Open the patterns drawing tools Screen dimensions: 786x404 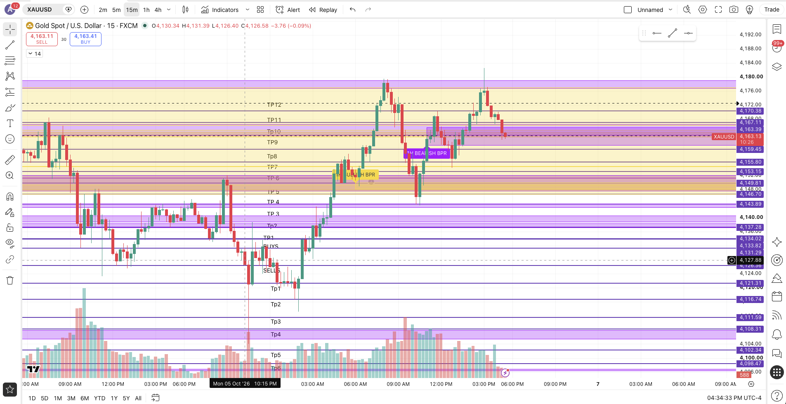[10, 76]
